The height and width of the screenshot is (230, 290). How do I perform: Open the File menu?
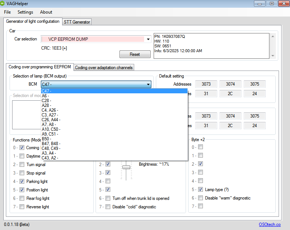pos(7,12)
